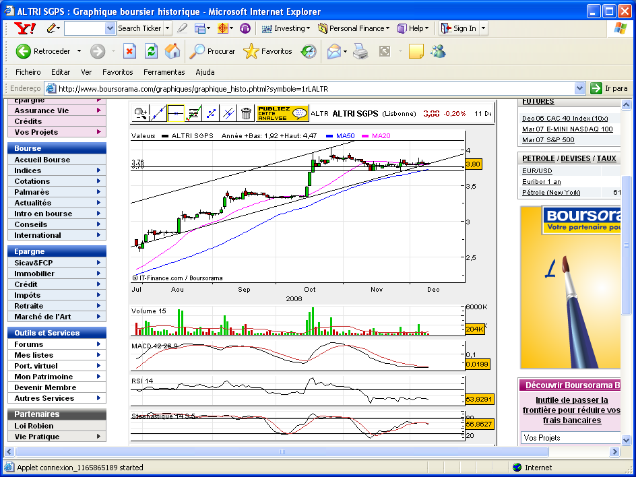Screen dimensions: 636x477
Task: Open the Personal Finance dropdown
Action: click(354, 28)
